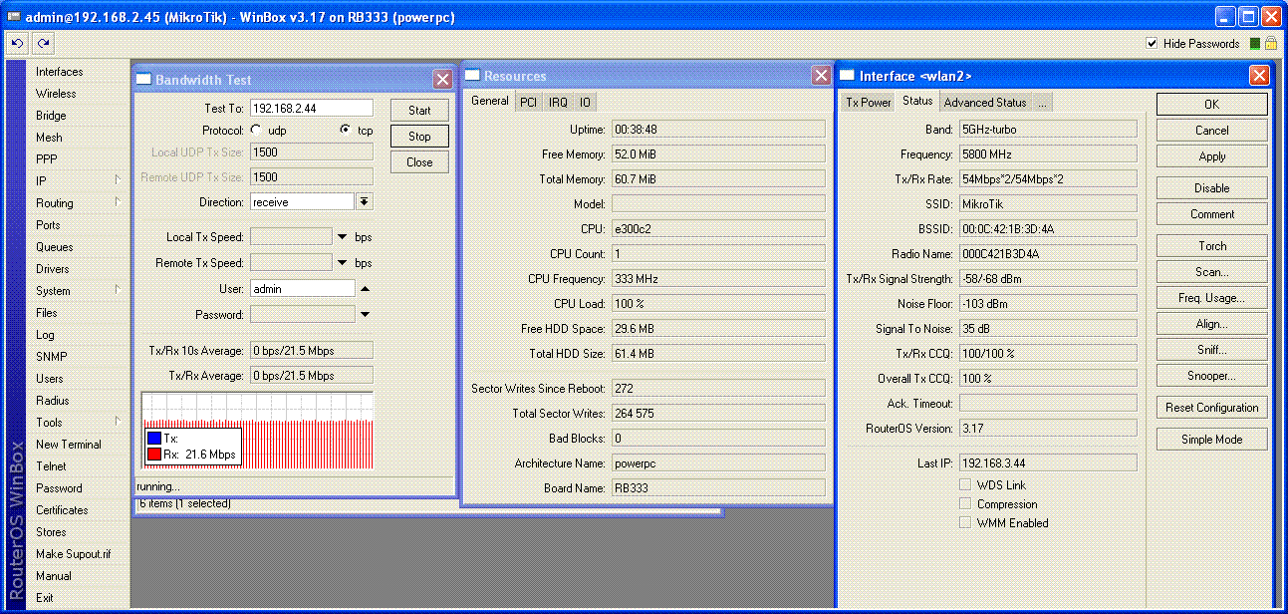The image size is (1288, 614).
Task: Collapse the User field arrow
Action: pos(365,289)
